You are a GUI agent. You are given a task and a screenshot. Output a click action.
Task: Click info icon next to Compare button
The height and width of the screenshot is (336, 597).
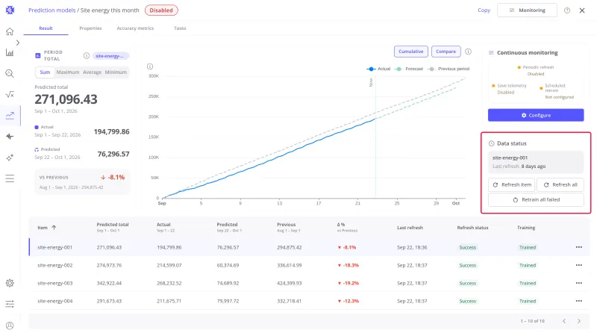click(x=469, y=52)
